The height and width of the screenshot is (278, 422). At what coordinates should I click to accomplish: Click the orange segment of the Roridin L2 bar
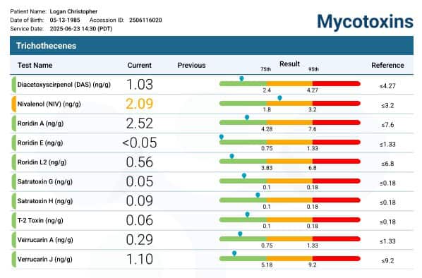[x=289, y=162]
